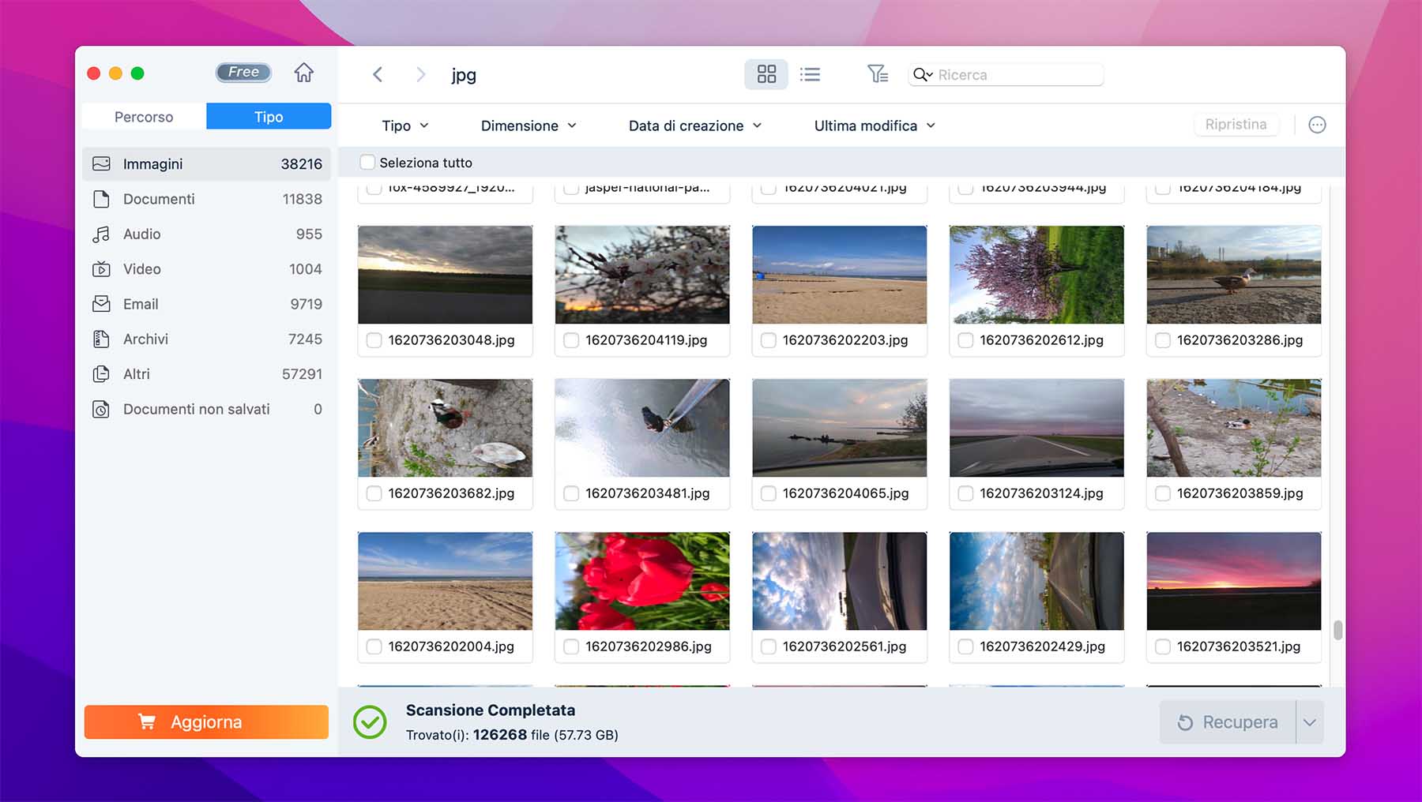
Task: Select the Video category
Action: (x=207, y=269)
